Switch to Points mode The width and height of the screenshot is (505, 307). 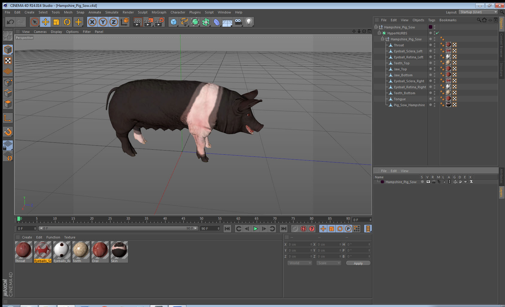tap(8, 82)
